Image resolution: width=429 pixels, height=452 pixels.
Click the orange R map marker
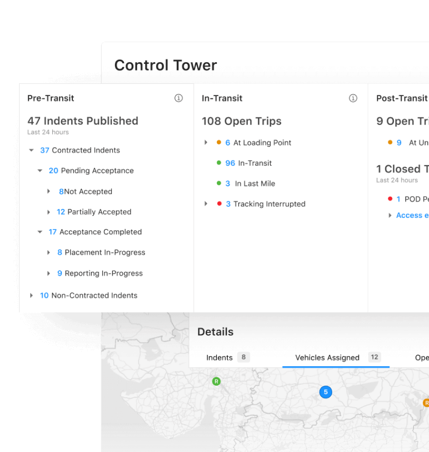point(426,403)
